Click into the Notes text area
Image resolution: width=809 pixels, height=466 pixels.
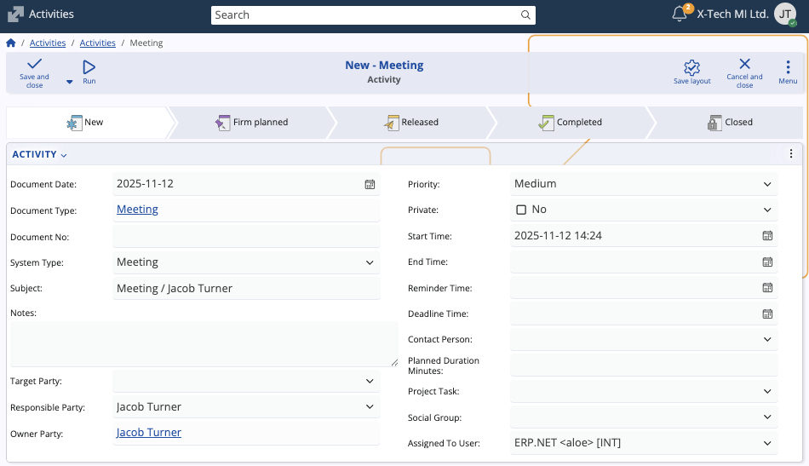[203, 344]
